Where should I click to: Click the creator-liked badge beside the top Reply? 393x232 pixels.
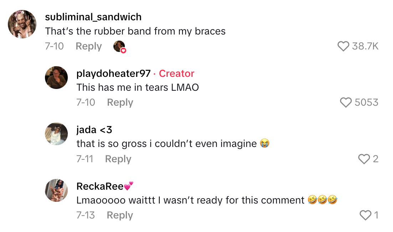[x=119, y=47]
